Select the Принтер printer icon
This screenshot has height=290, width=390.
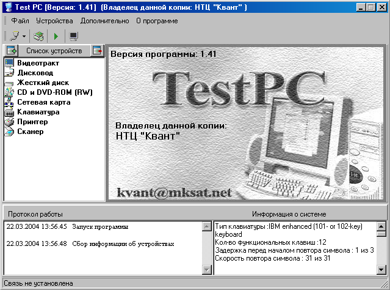9,122
